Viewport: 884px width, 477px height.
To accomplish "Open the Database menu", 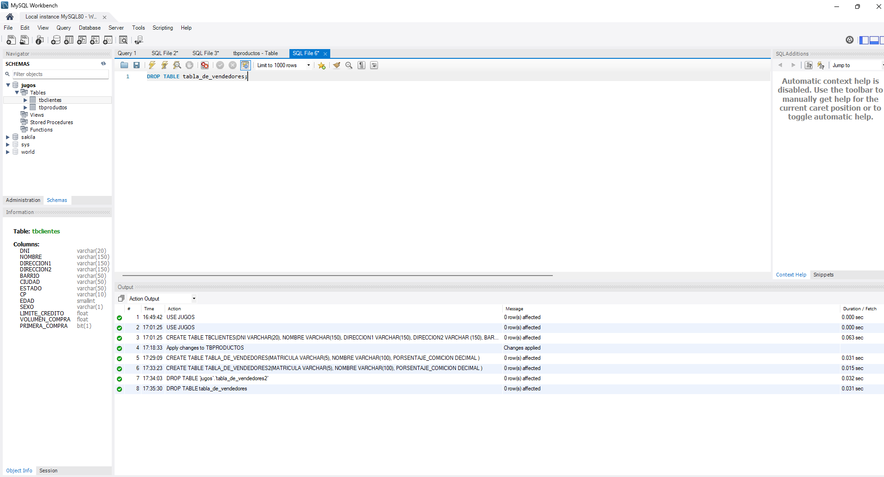I will coord(90,28).
